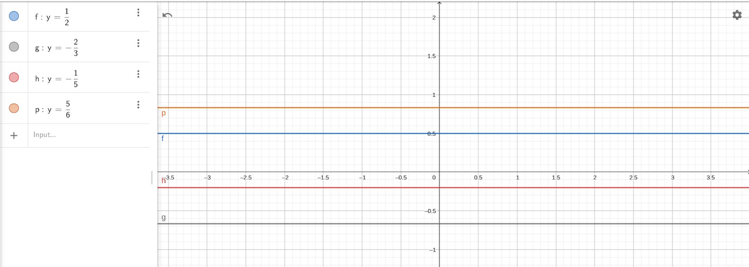The height and width of the screenshot is (267, 749).
Task: Click the orange line label p on graph
Action: (x=163, y=114)
